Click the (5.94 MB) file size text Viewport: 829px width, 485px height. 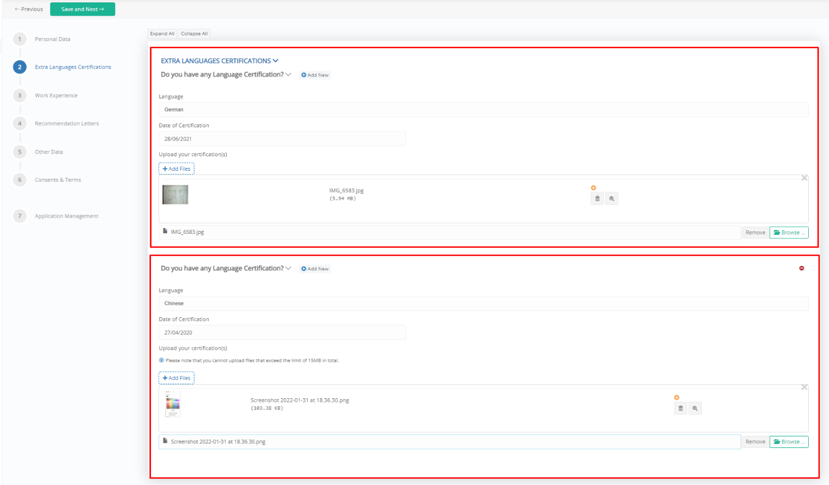342,198
